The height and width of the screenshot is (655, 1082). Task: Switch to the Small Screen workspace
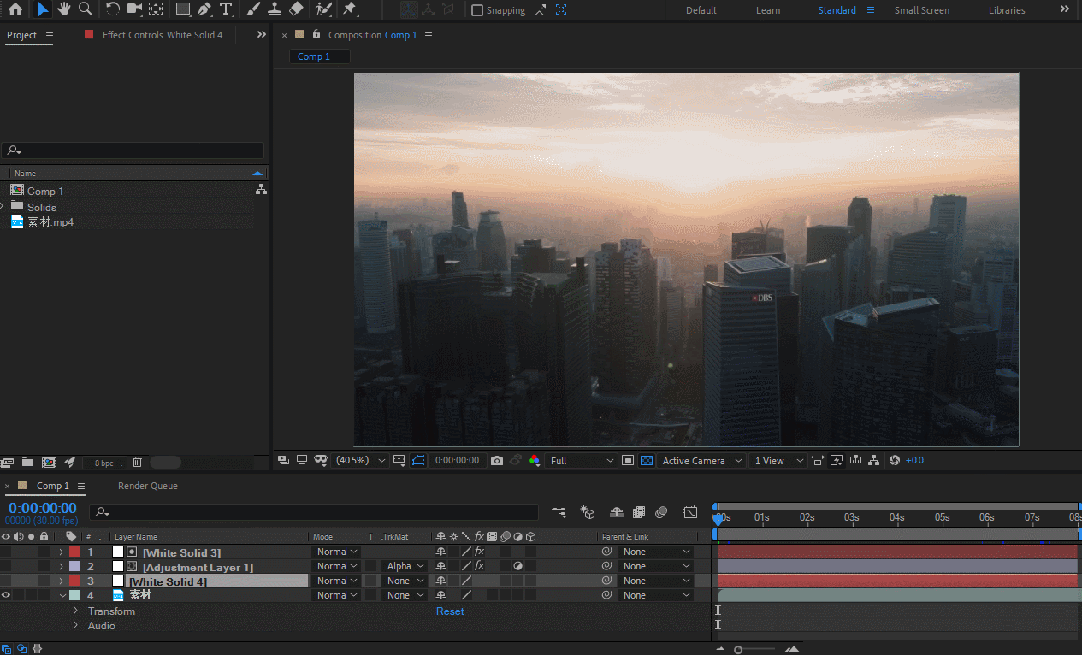922,10
